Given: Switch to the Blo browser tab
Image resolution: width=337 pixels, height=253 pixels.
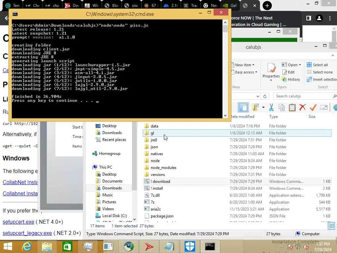Looking at the screenshot, I should [x=112, y=5].
